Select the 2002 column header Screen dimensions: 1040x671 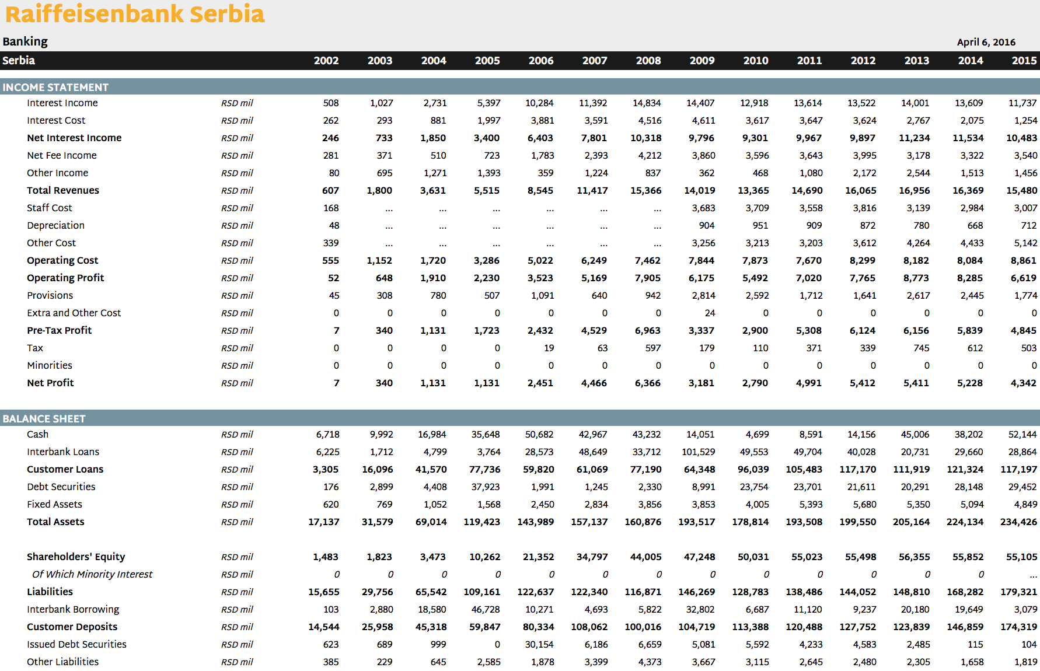[326, 61]
